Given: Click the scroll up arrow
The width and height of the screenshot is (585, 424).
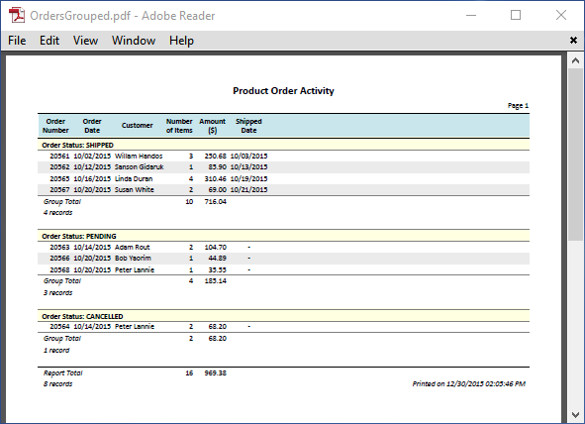Looking at the screenshot, I should [x=575, y=60].
